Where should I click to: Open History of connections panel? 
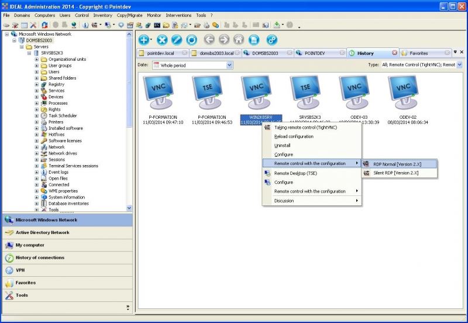[x=40, y=257]
